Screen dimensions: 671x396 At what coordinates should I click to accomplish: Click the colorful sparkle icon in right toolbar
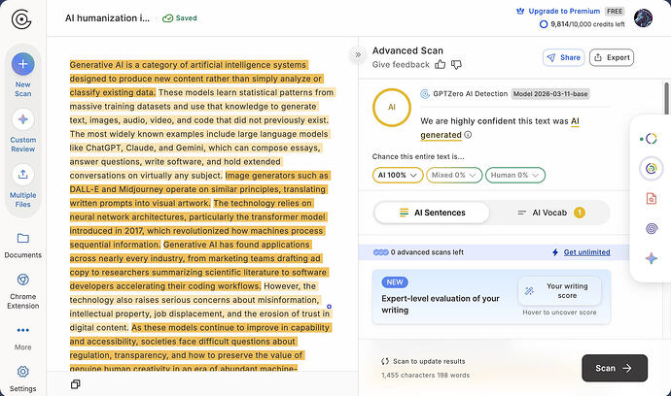coord(652,258)
